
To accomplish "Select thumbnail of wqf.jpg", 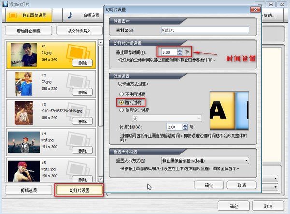I will click(24, 142).
